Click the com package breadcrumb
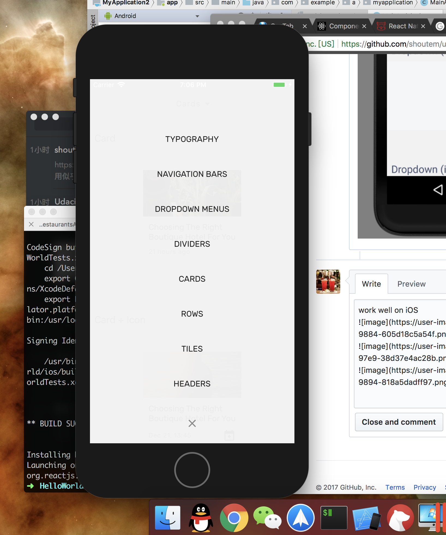 [282, 3]
